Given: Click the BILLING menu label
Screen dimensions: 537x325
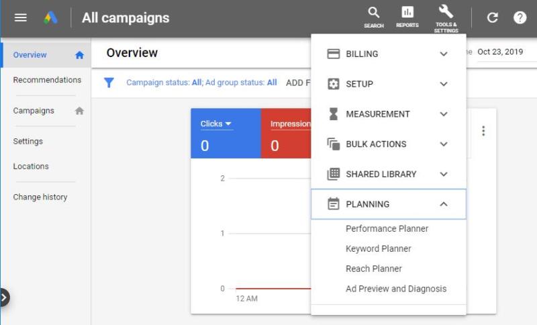Looking at the screenshot, I should pos(362,54).
